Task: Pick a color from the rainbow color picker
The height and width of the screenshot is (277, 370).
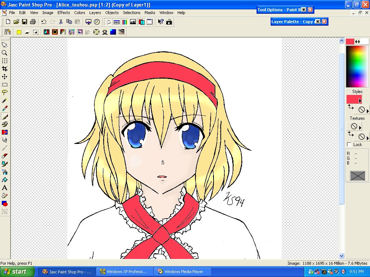Action: click(357, 67)
